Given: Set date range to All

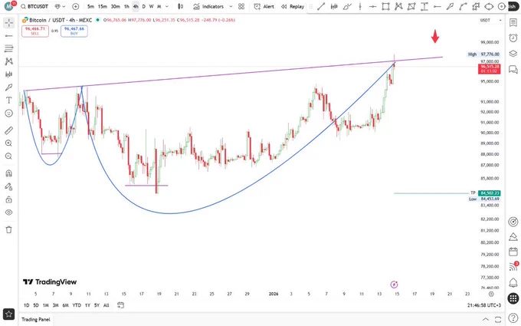Looking at the screenshot, I should tap(106, 305).
